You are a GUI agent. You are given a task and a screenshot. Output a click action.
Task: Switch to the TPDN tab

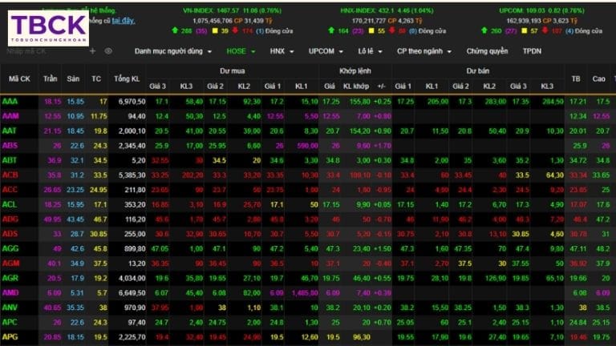coord(532,50)
